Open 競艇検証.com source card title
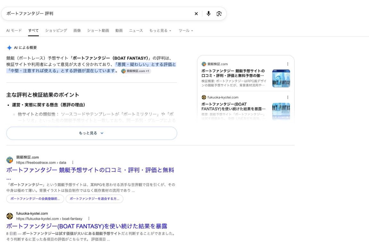The image size is (369, 245). tap(233, 73)
